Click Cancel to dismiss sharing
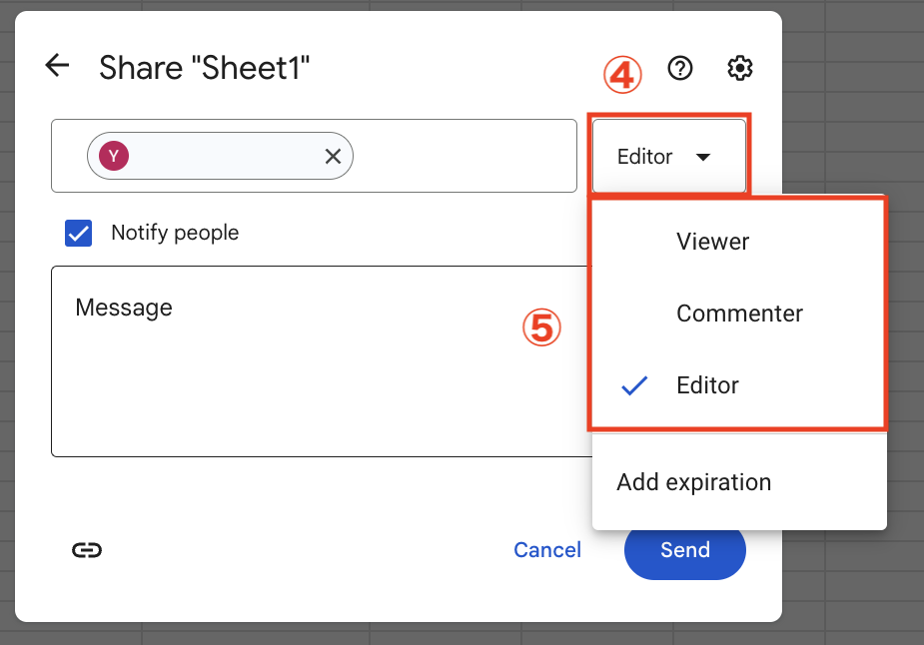This screenshot has width=924, height=645. click(x=547, y=550)
